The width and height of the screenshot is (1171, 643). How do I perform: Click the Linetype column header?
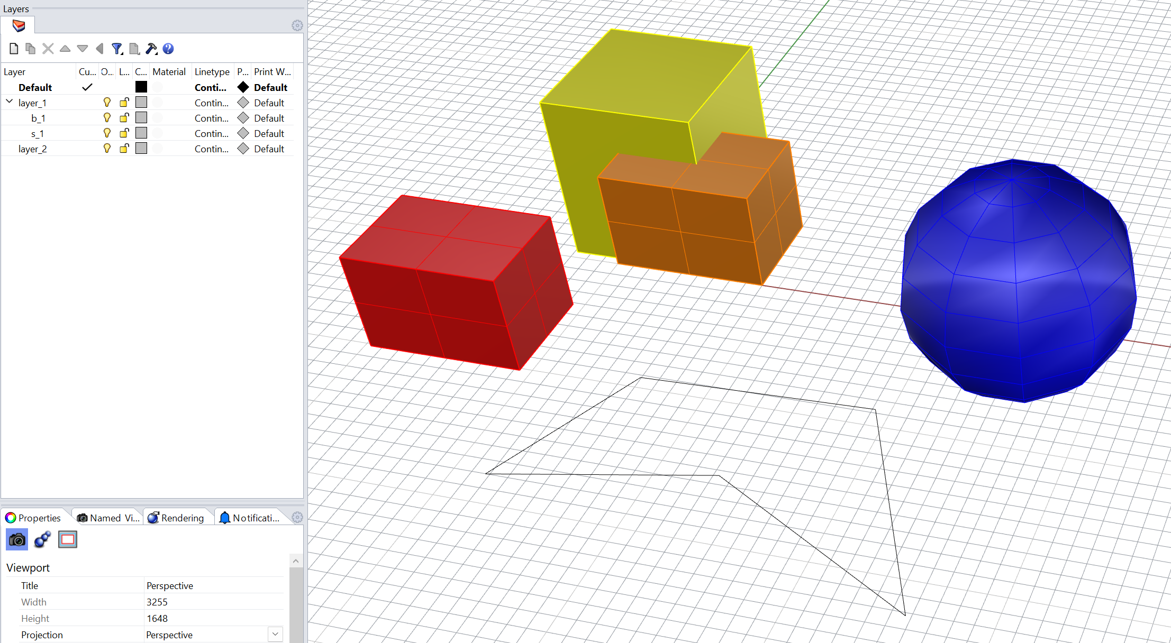pos(212,71)
